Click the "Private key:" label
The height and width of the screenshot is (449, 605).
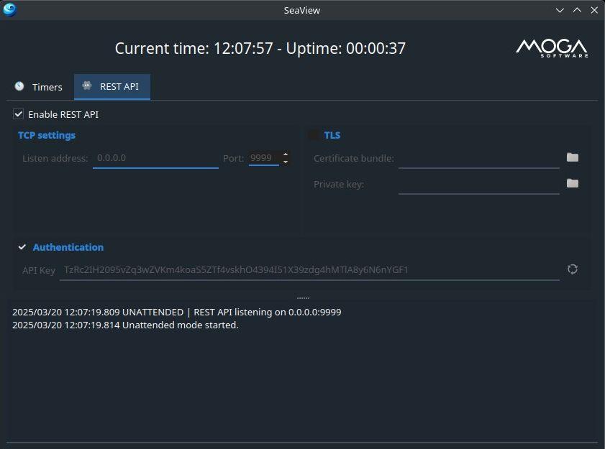click(x=339, y=184)
